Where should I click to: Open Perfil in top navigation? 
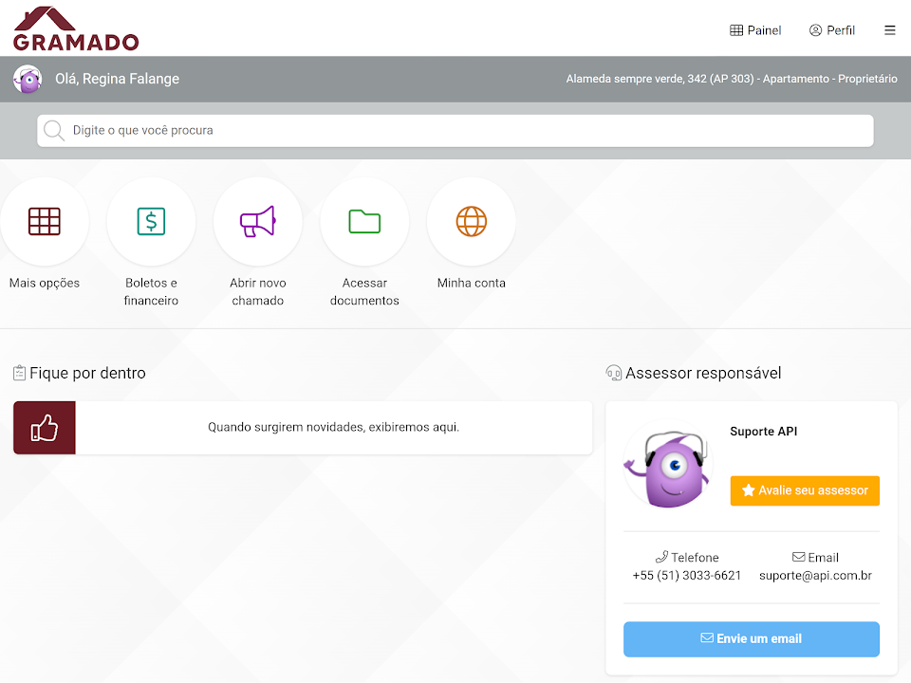(832, 30)
